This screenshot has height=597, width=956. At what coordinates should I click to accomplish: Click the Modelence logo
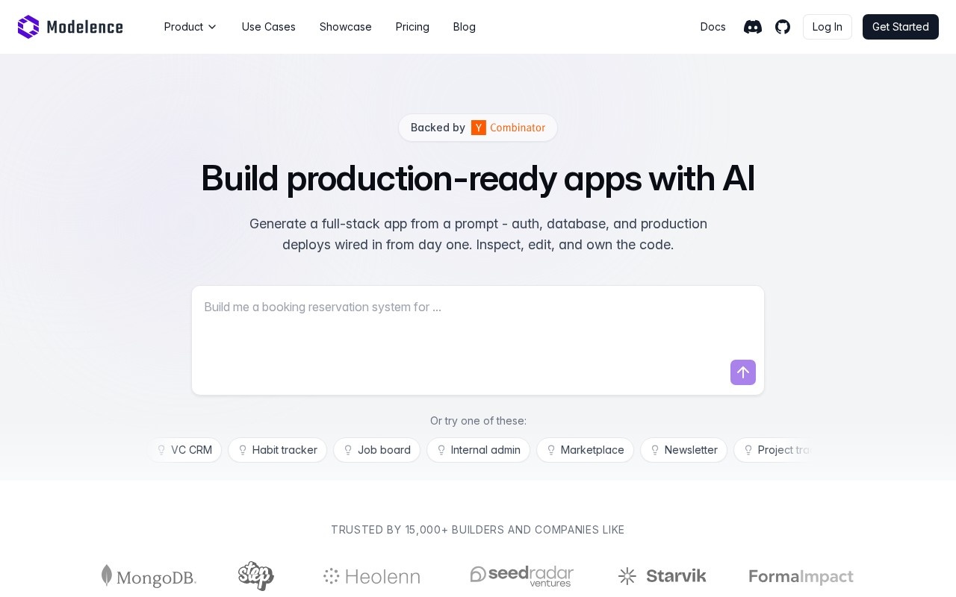[70, 27]
